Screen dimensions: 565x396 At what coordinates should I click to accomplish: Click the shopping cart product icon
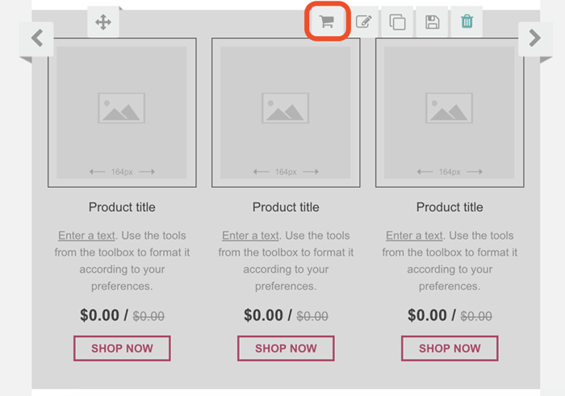(327, 22)
